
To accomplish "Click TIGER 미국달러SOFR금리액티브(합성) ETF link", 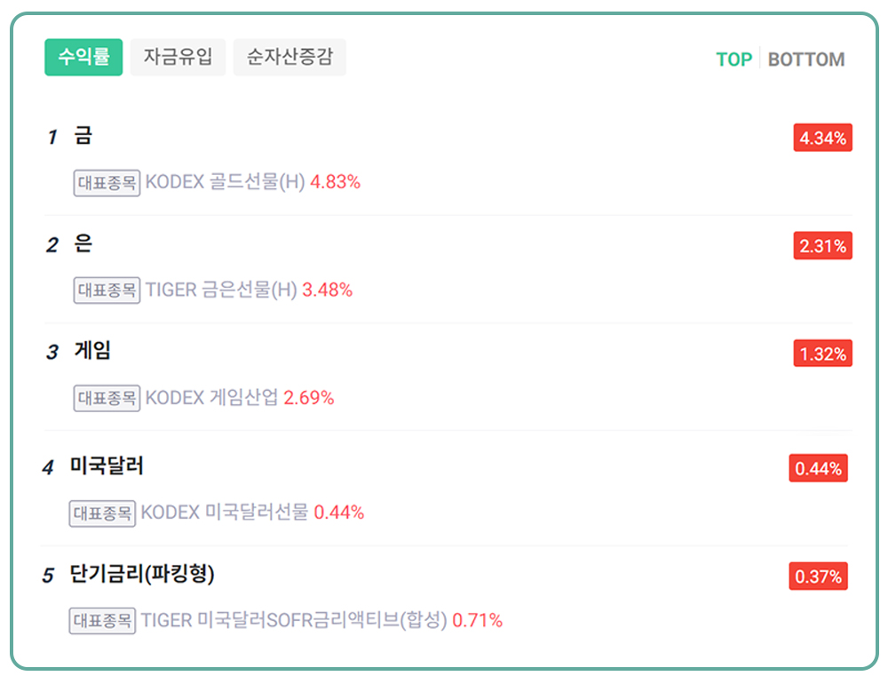I will 294,620.
